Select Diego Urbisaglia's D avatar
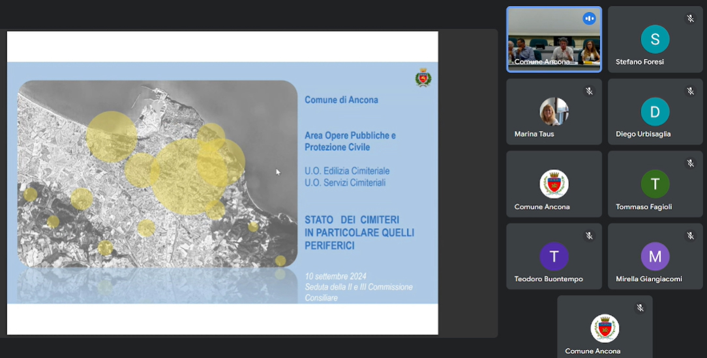Image resolution: width=707 pixels, height=358 pixels. 655,111
